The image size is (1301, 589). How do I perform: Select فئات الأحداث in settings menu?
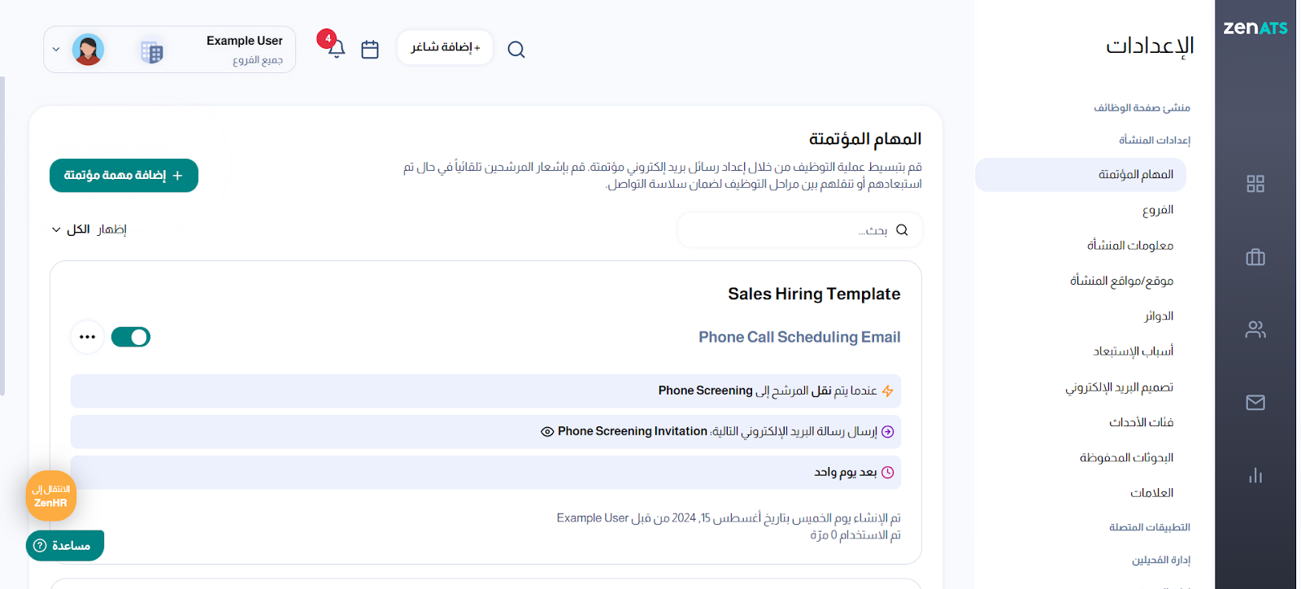[x=1142, y=422]
